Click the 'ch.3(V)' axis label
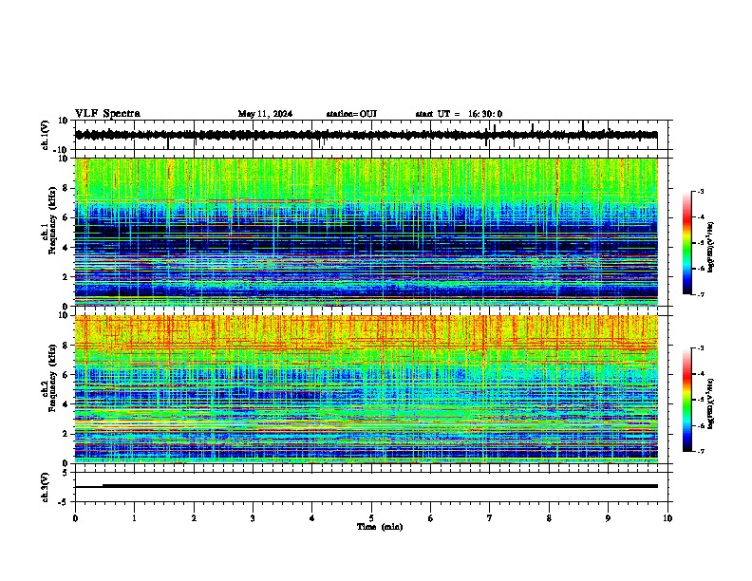The height and width of the screenshot is (581, 752). 46,487
